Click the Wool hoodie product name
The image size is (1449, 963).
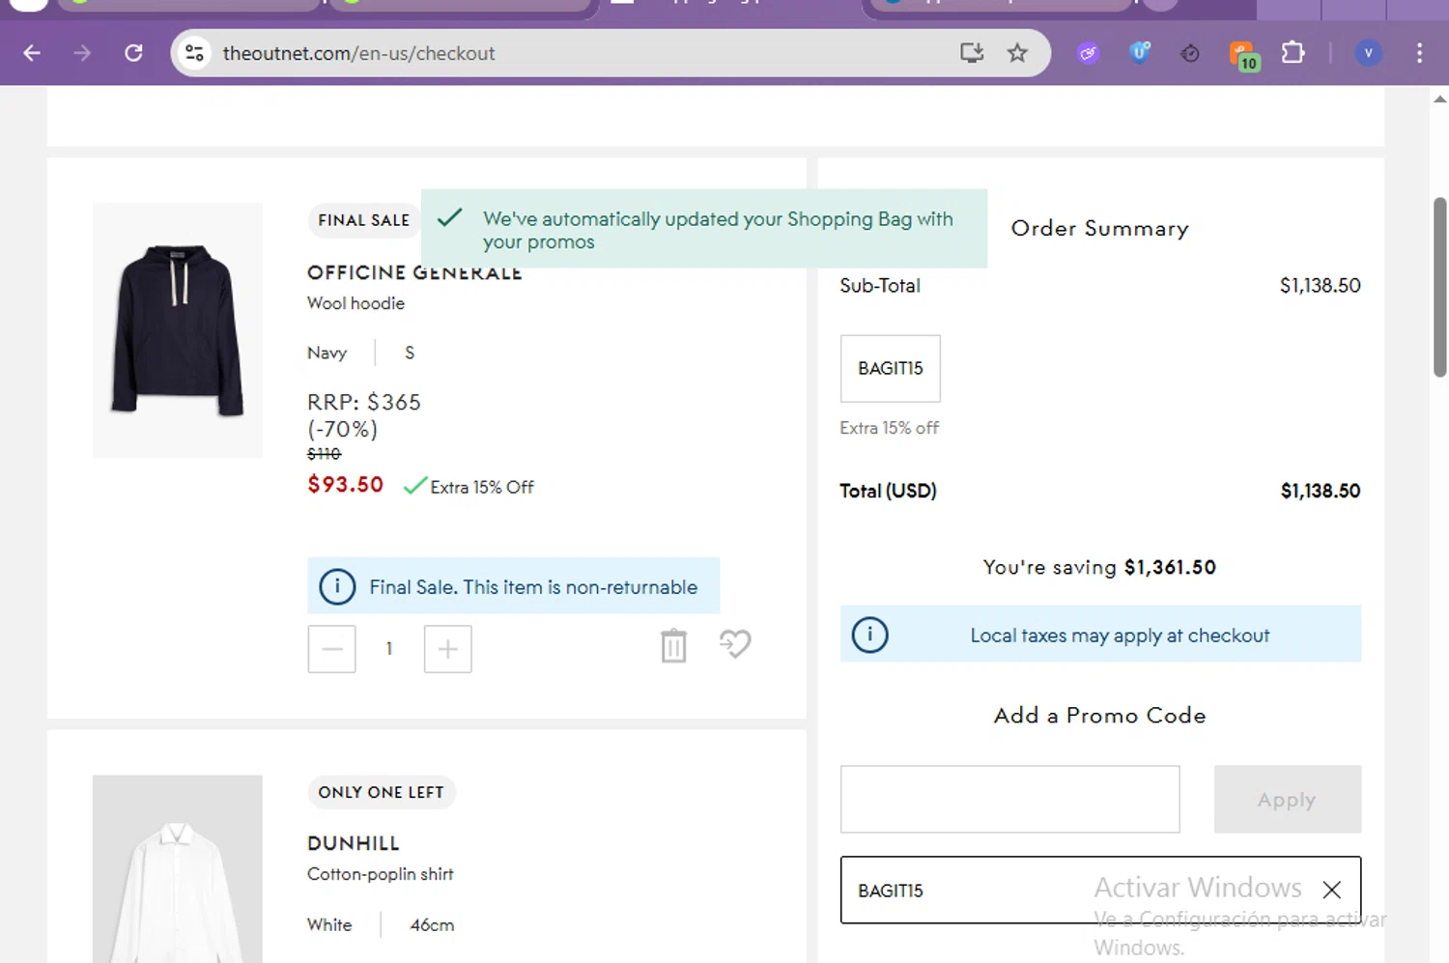(355, 303)
